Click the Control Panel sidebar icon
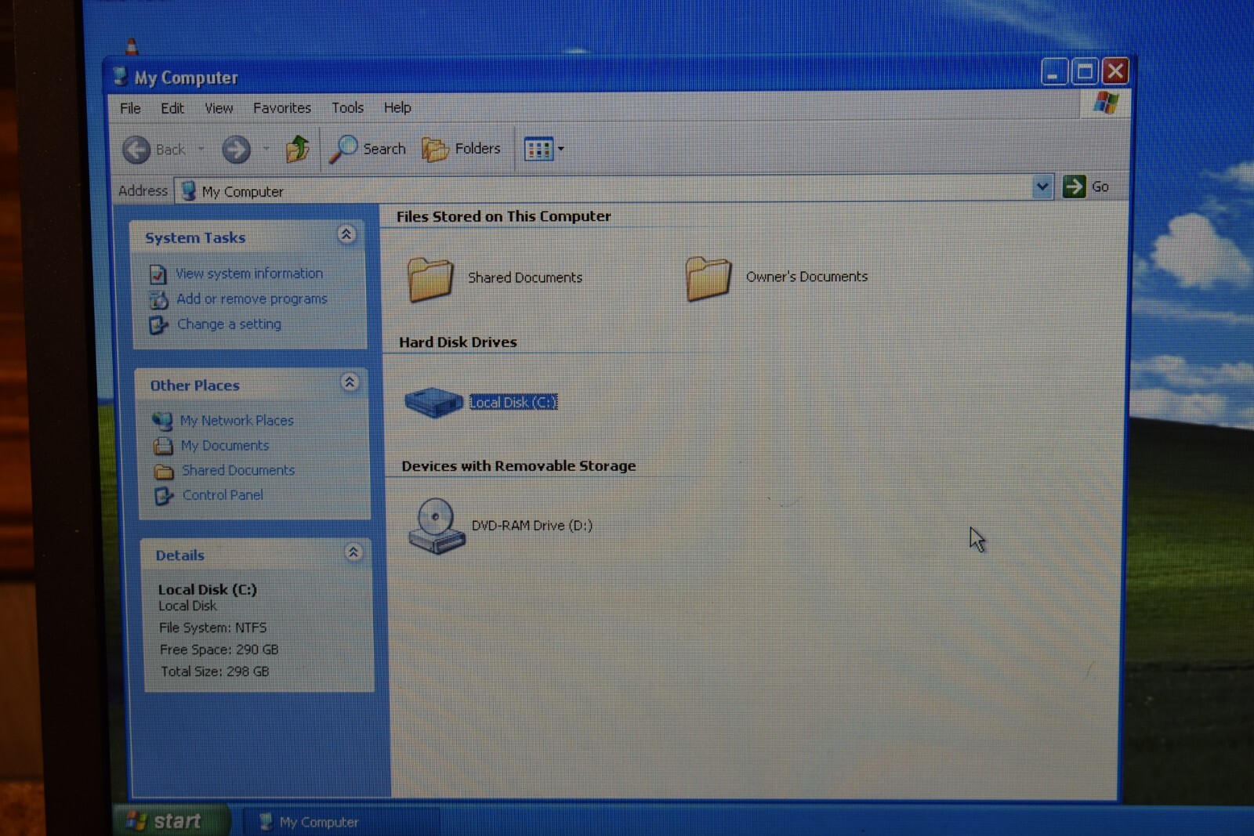 (164, 496)
